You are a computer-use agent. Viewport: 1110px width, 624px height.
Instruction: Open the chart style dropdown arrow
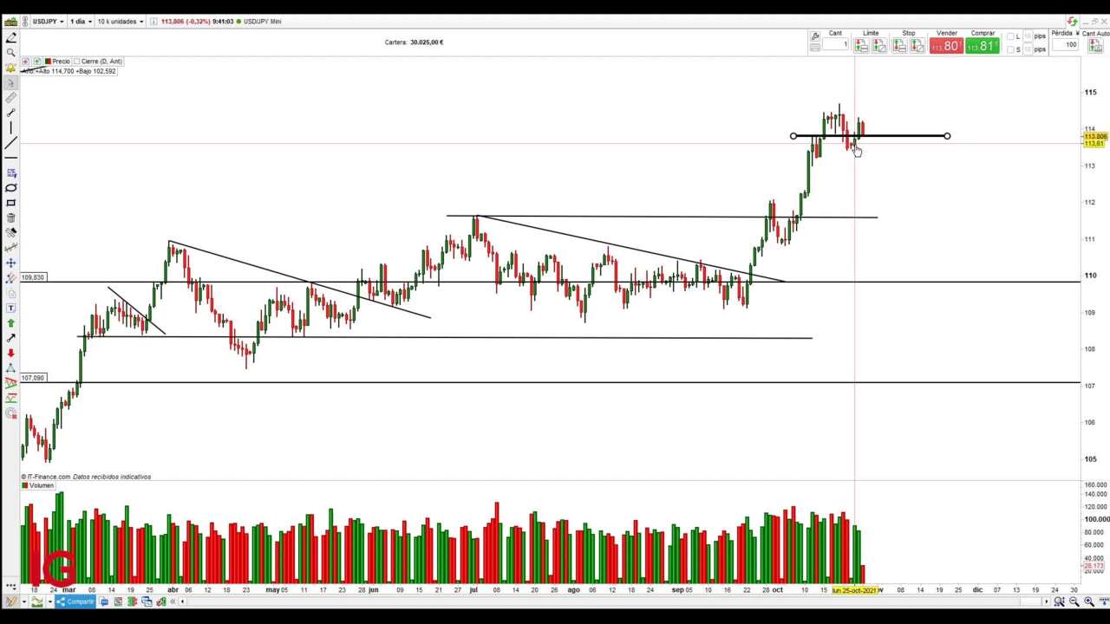click(x=50, y=601)
